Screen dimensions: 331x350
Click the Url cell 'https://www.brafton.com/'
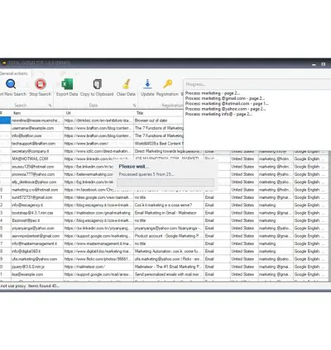(98, 144)
